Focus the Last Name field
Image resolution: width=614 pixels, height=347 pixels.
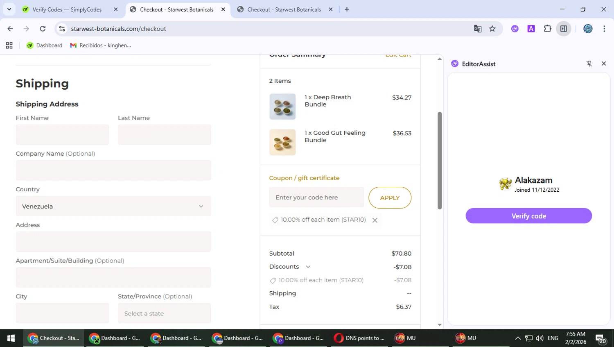point(165,134)
